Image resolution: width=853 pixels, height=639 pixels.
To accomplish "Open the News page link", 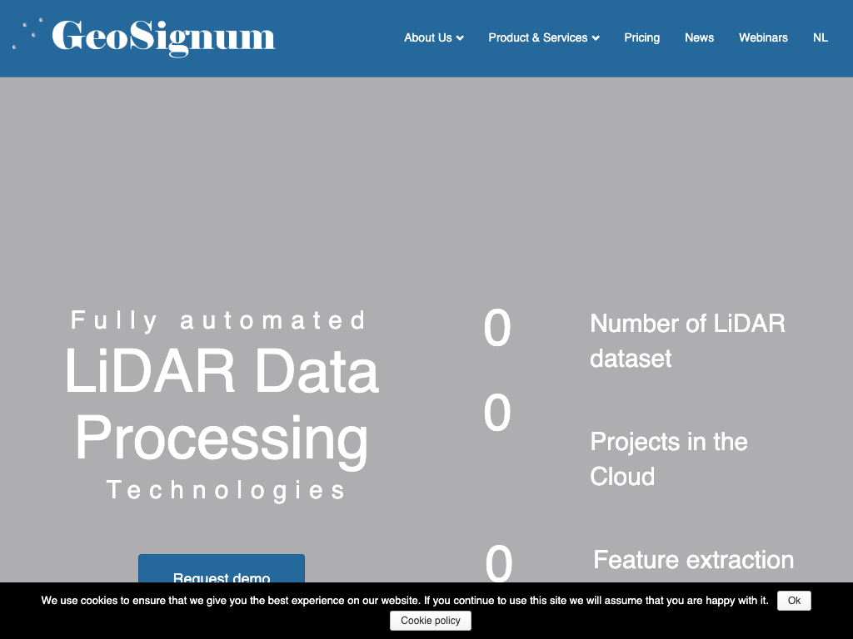I will 699,37.
